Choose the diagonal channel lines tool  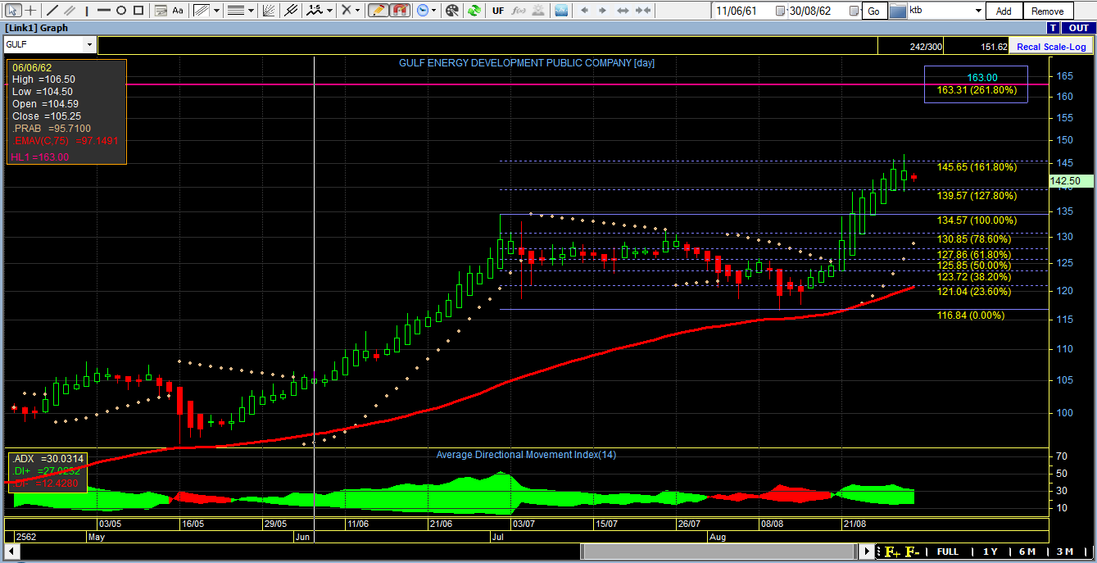[x=202, y=11]
